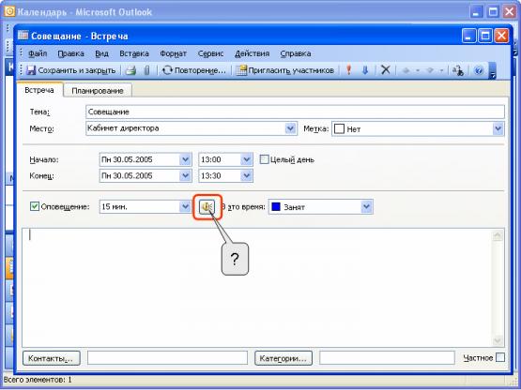This screenshot has height=390, width=521.
Task: Maximize the Meeting appointment window
Action: click(485, 36)
